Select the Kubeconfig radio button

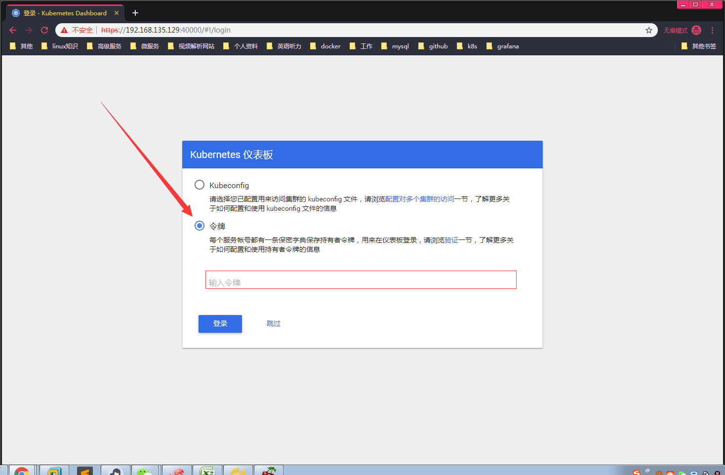tap(200, 185)
